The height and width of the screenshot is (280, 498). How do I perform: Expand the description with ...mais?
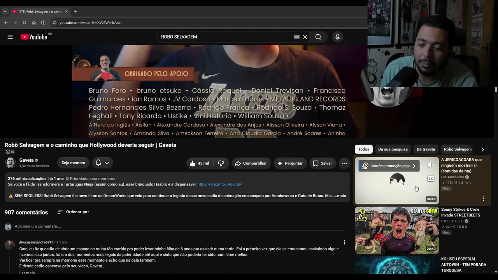340,196
